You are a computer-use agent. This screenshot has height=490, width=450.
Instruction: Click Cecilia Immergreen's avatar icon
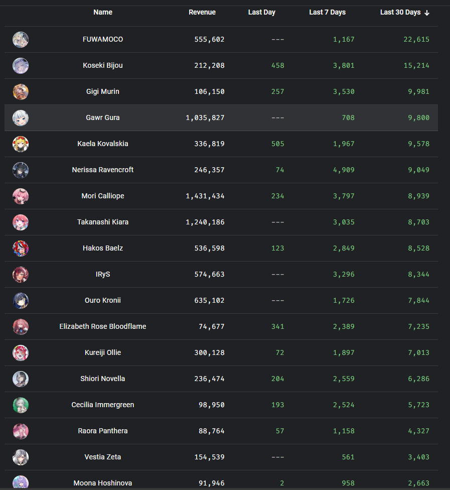coord(21,405)
